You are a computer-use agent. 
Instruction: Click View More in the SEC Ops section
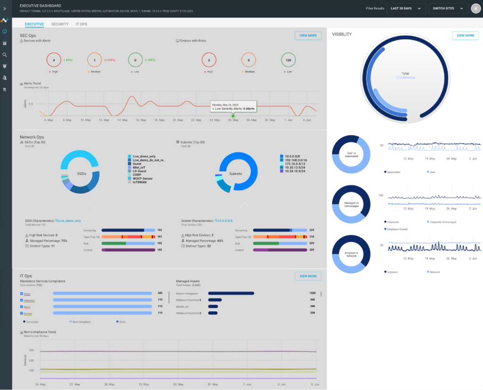[308, 36]
